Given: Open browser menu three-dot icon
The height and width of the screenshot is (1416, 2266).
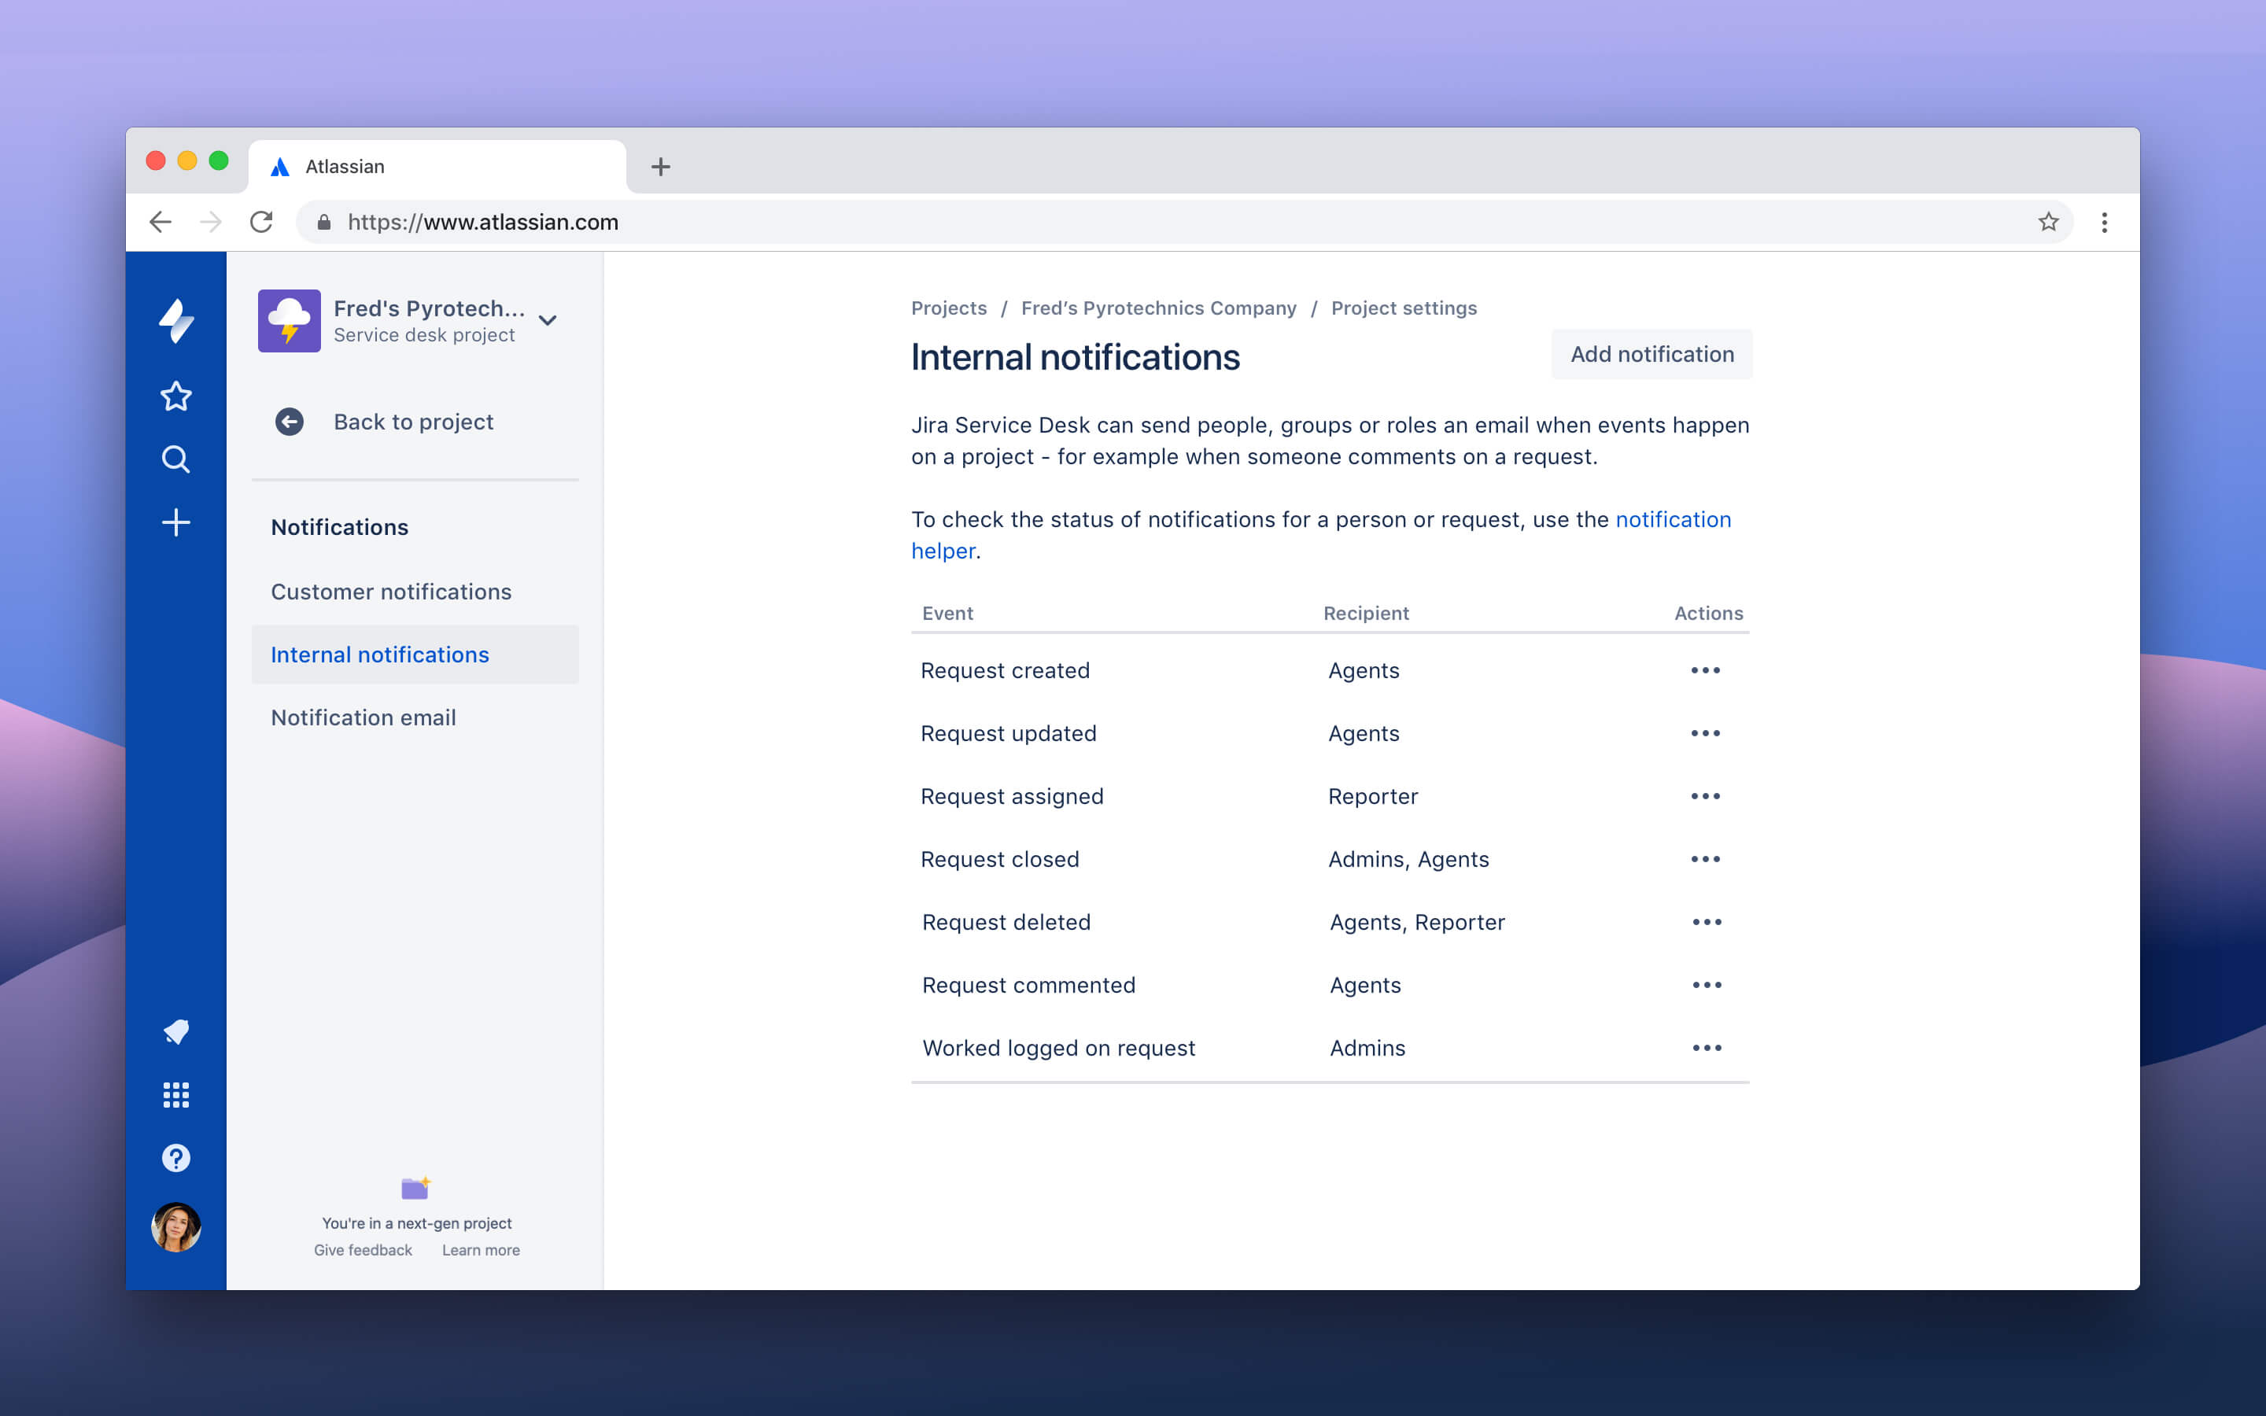Looking at the screenshot, I should click(x=2104, y=222).
